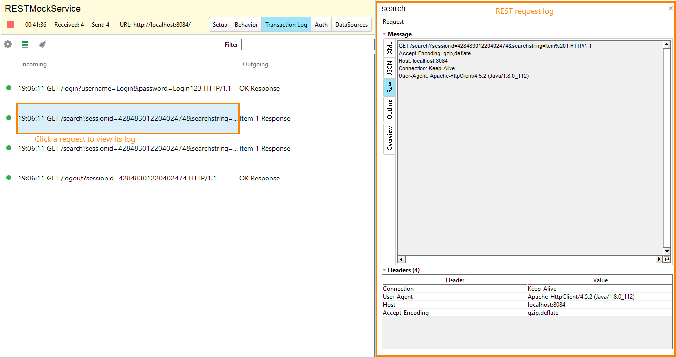Click inside the Filter input field
The image size is (676, 358).
pos(308,44)
